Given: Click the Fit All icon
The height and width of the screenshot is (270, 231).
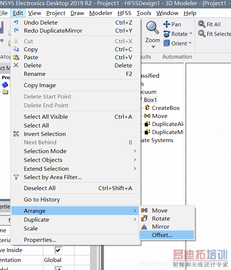Looking at the screenshot, I should click(x=202, y=24).
